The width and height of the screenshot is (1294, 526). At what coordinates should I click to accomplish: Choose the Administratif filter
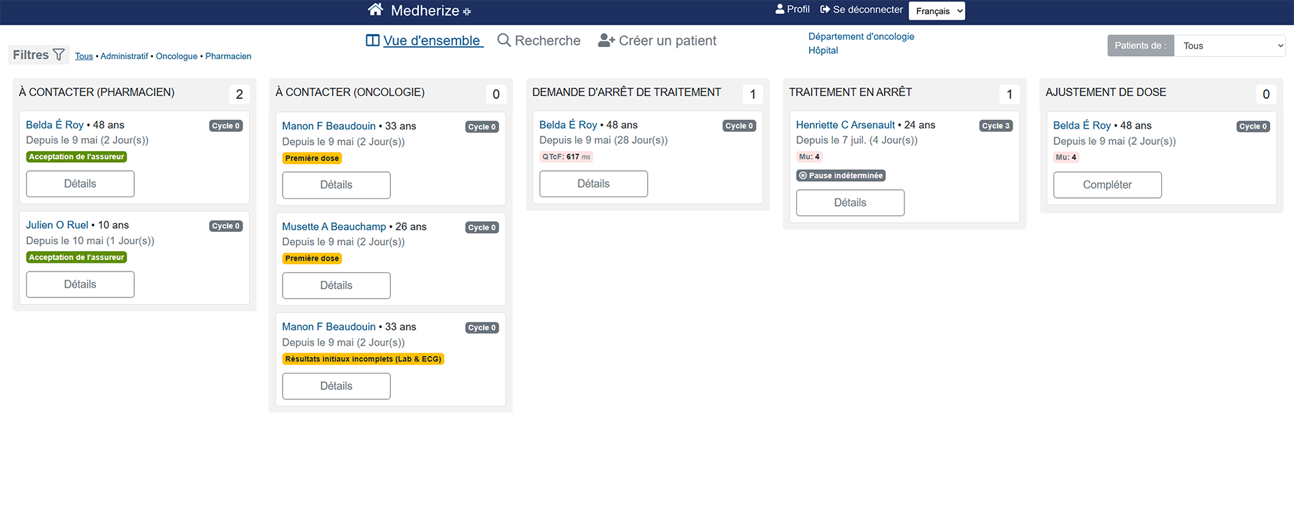point(124,56)
